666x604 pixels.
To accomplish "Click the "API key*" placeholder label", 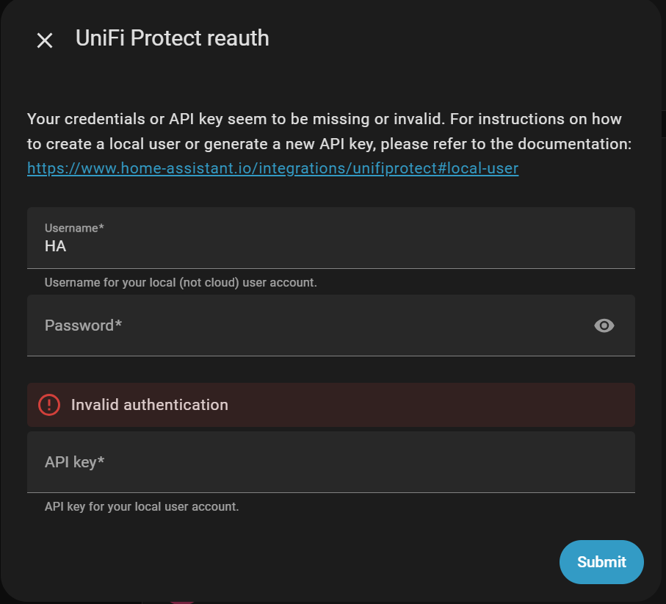I will (74, 462).
